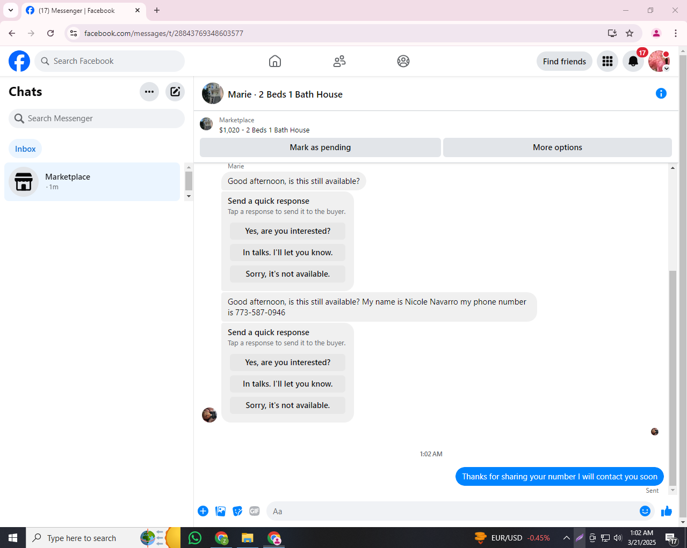Image resolution: width=687 pixels, height=548 pixels.
Task: Close the Messenger Facebook tab
Action: point(138,10)
